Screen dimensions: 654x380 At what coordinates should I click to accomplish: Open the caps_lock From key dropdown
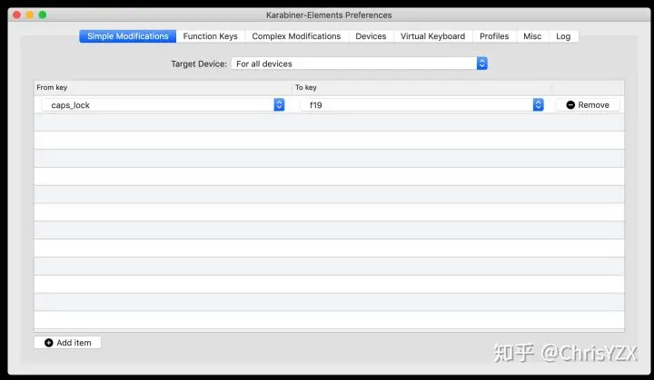(163, 105)
